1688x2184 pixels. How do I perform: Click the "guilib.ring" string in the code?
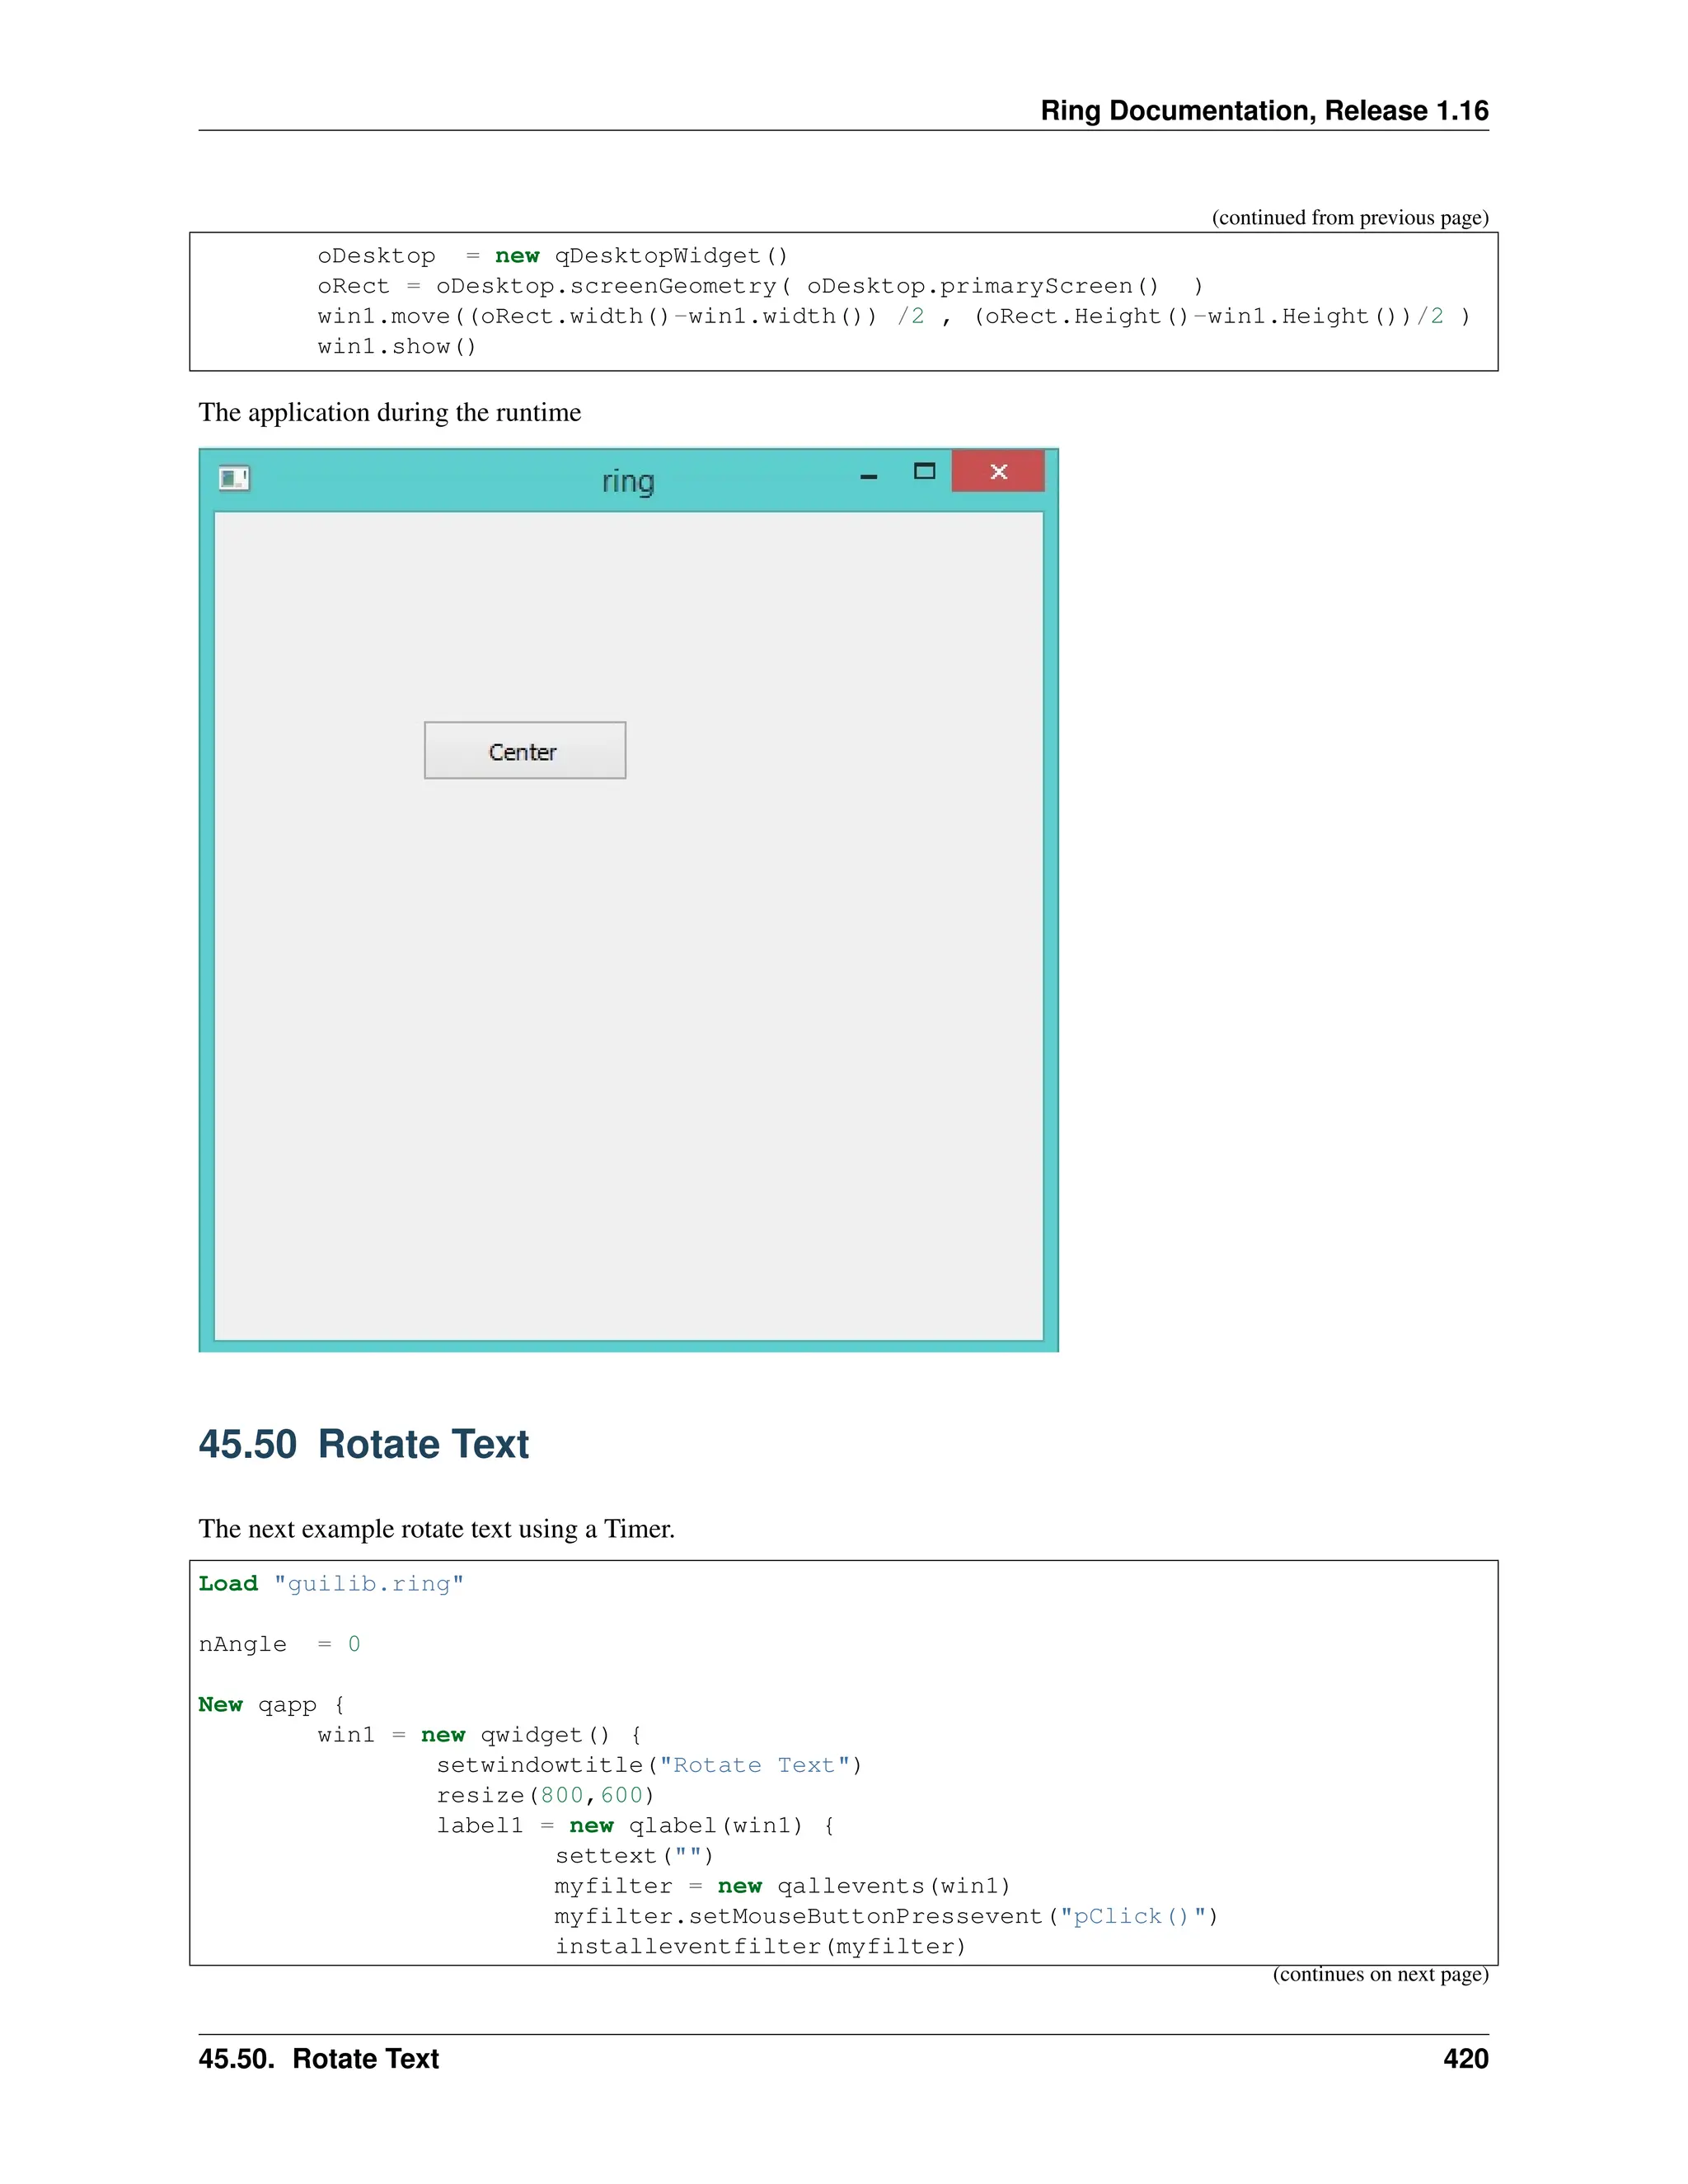368,1584
